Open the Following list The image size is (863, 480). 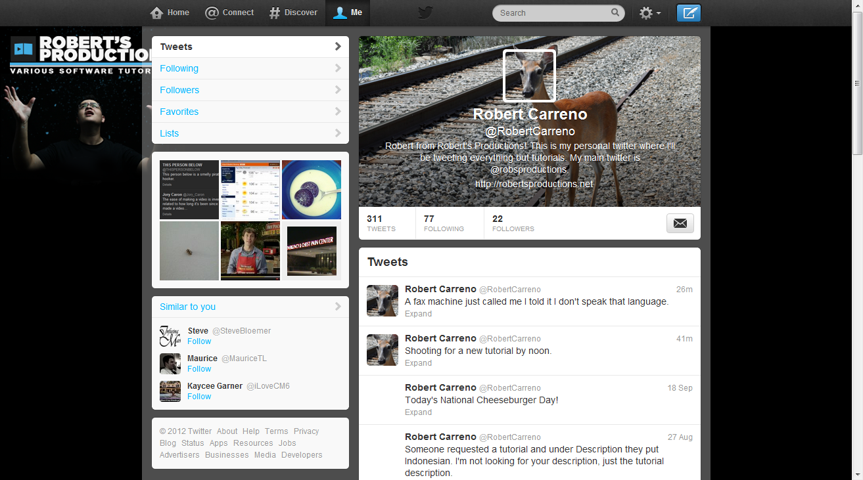(250, 68)
